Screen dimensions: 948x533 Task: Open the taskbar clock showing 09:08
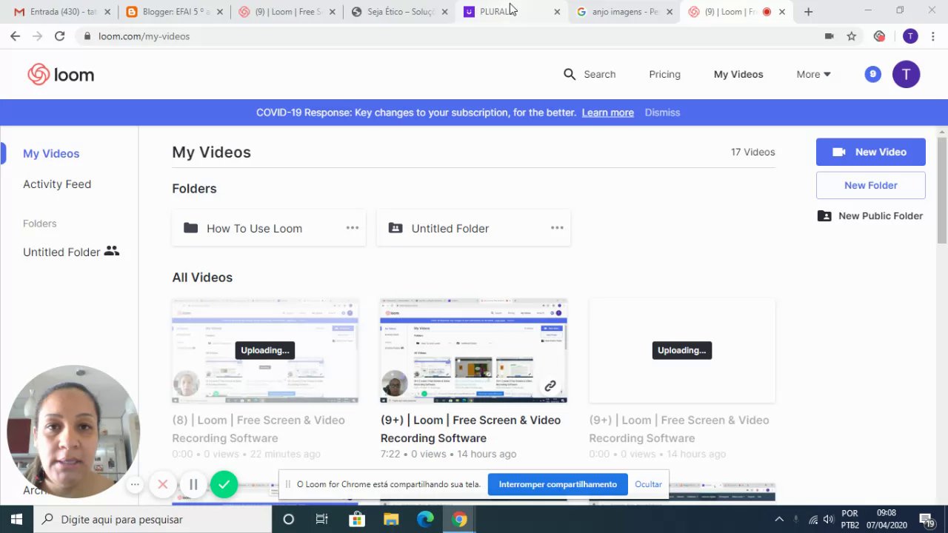pos(887,519)
